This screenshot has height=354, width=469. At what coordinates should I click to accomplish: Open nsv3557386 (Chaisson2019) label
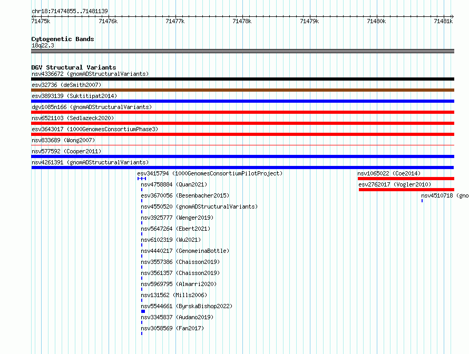(x=180, y=262)
